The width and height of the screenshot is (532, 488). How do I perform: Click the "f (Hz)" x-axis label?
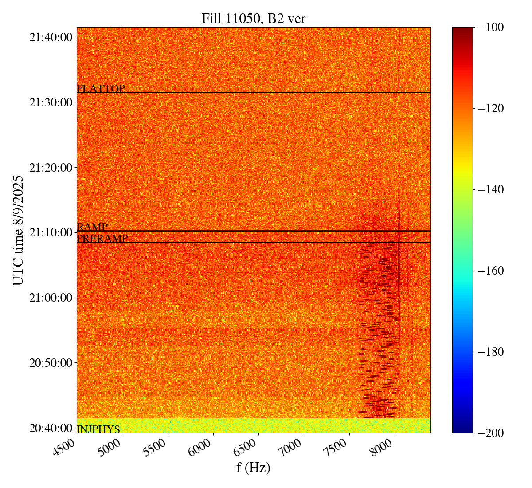[253, 467]
